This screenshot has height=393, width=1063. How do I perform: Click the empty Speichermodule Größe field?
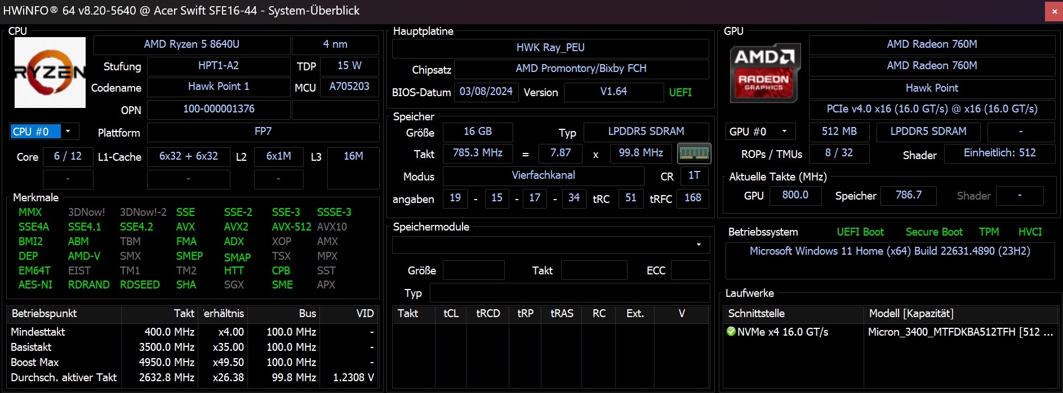(x=474, y=270)
